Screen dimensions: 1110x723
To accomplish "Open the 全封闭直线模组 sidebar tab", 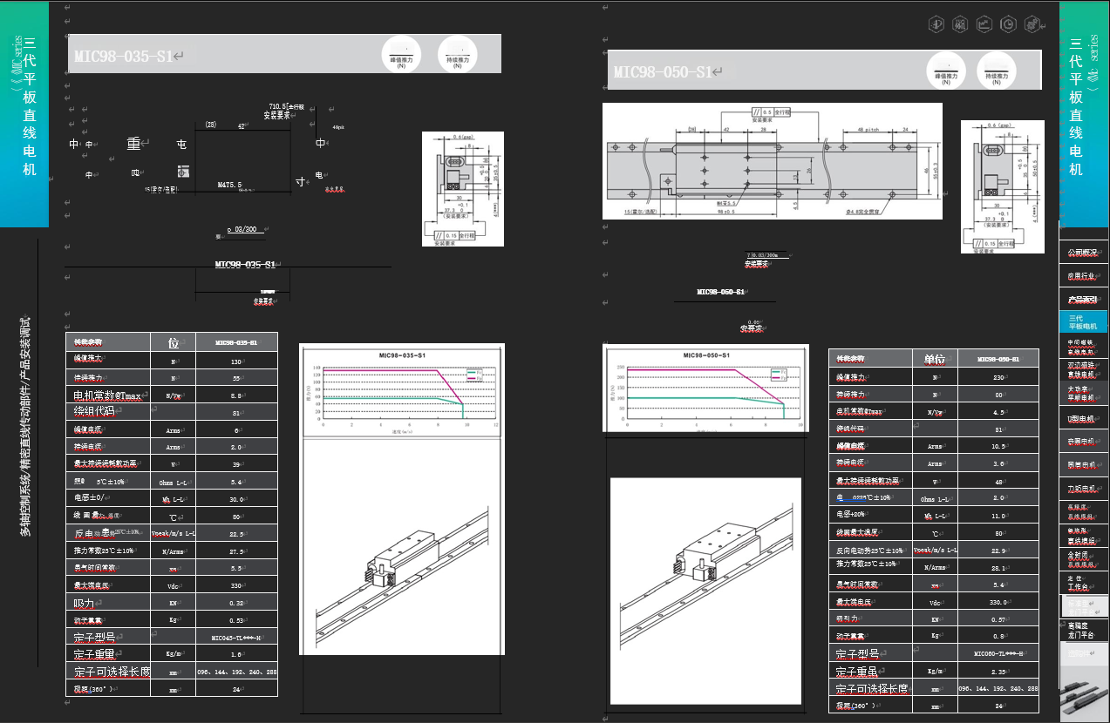I will [x=1083, y=558].
